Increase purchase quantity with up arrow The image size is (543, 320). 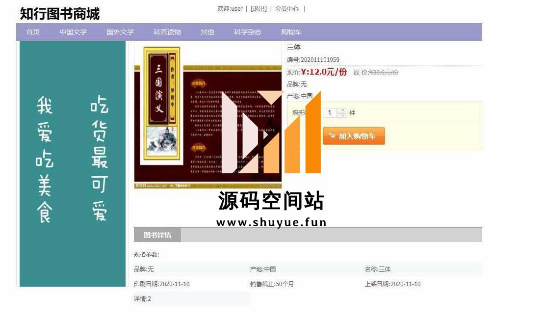click(342, 110)
